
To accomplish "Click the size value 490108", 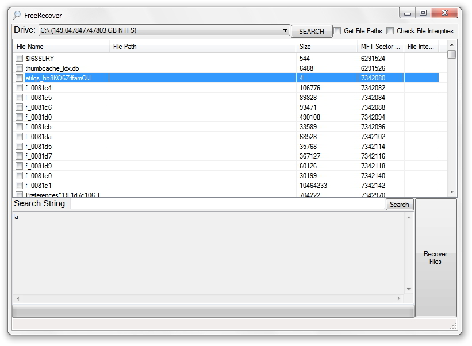I will (310, 117).
